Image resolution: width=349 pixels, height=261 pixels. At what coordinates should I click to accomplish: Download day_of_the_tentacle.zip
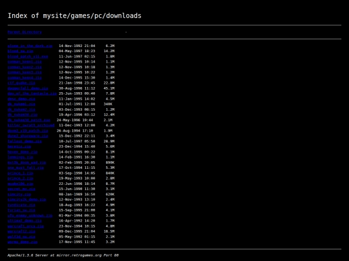pyautogui.click(x=32, y=93)
